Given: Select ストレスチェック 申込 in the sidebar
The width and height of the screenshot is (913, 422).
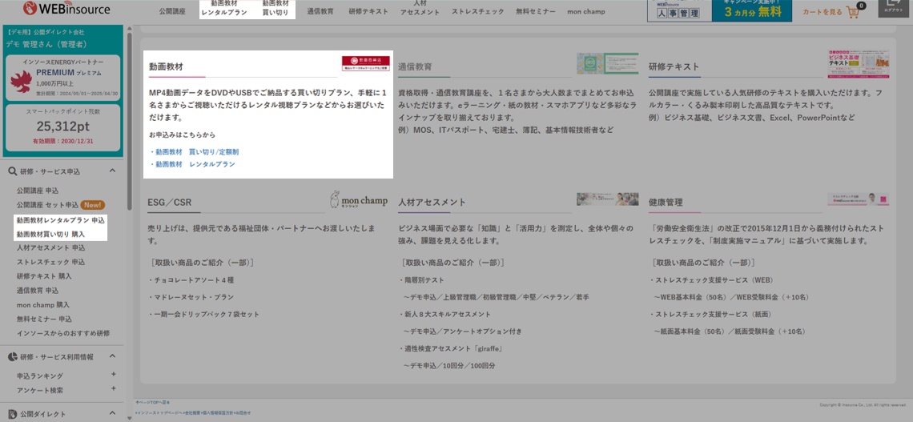Looking at the screenshot, I should (50, 263).
